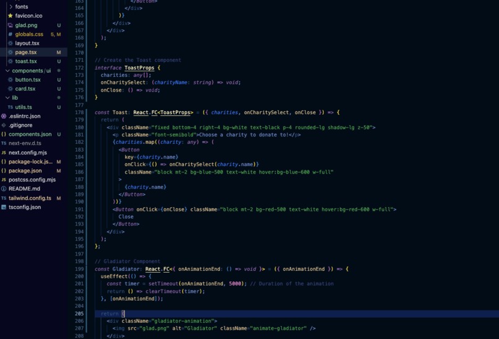Open postcss.config.mjs file
This screenshot has height=339, width=499.
pos(32,180)
